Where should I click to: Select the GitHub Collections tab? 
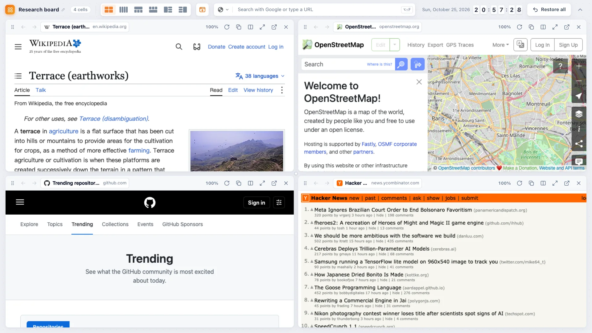115,224
